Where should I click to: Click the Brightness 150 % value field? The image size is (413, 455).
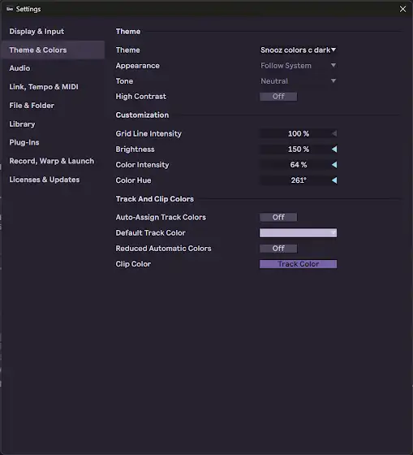[x=295, y=149]
